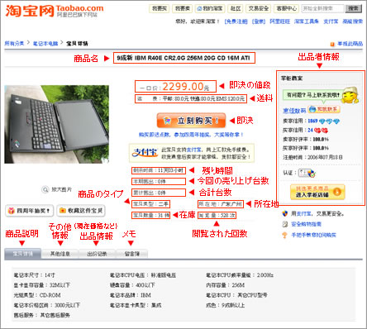Screen dimensions: 367x329
Task: Click the seller credit score 1869
Action: pos(312,121)
